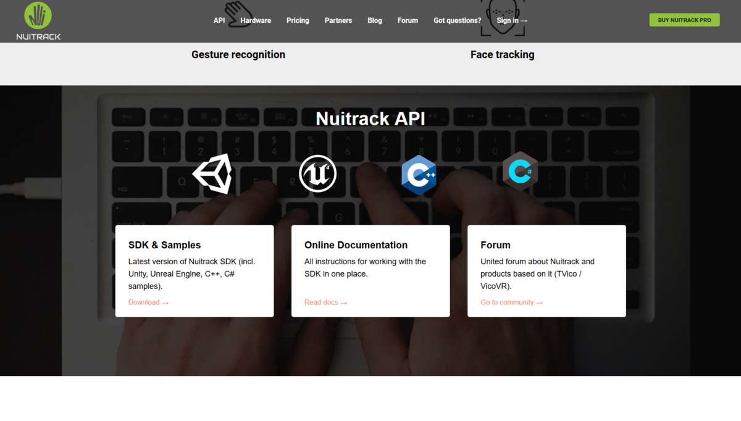Click the Read docs link
The height and width of the screenshot is (421, 741).
point(325,302)
